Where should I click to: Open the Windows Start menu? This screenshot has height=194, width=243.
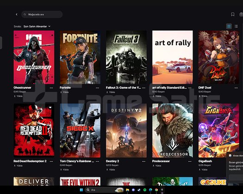81,190
